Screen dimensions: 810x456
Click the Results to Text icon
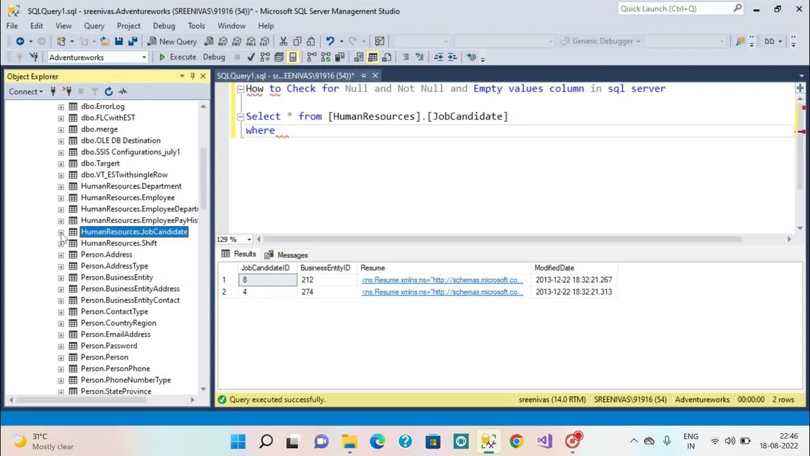(x=359, y=57)
